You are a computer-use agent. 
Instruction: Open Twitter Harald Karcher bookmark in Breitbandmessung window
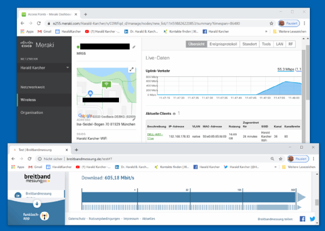(241, 167)
